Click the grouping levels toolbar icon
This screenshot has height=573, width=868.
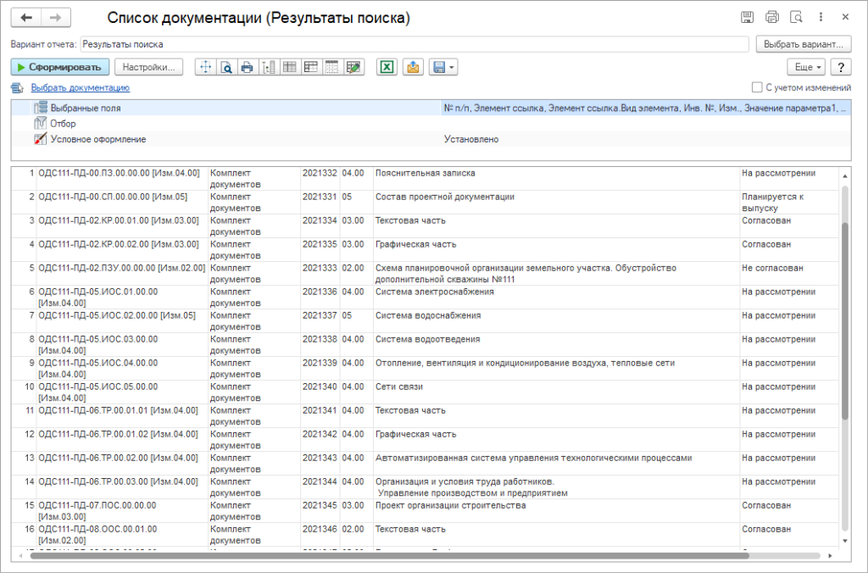pos(269,67)
